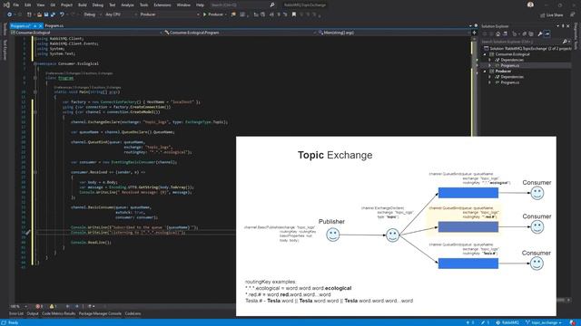Click the errors count indicator icon

pos(38,306)
